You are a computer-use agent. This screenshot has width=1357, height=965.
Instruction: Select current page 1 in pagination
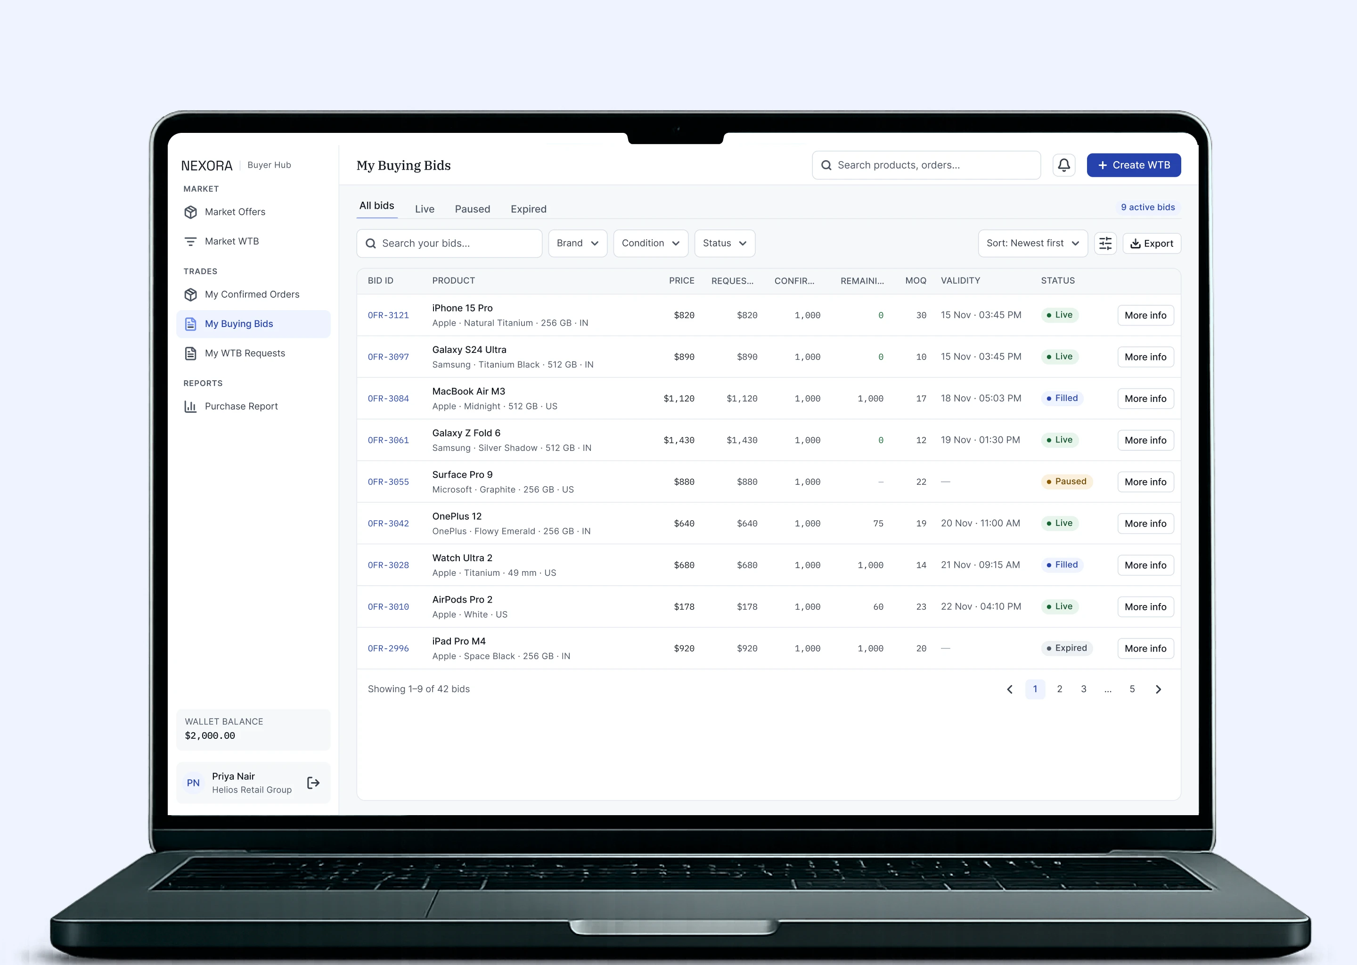tap(1035, 689)
